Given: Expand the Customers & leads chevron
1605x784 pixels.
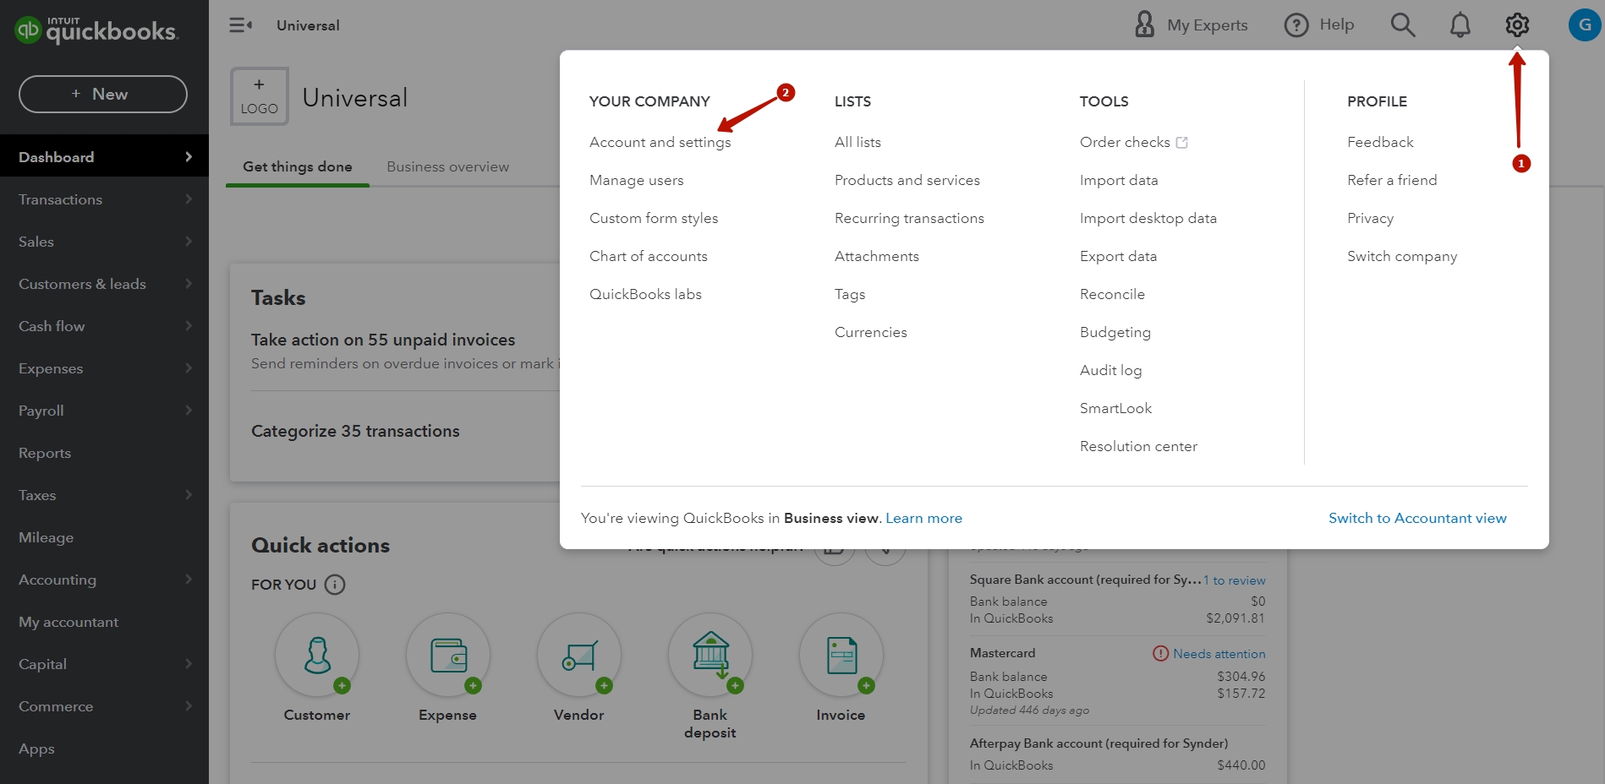Looking at the screenshot, I should click(x=189, y=284).
